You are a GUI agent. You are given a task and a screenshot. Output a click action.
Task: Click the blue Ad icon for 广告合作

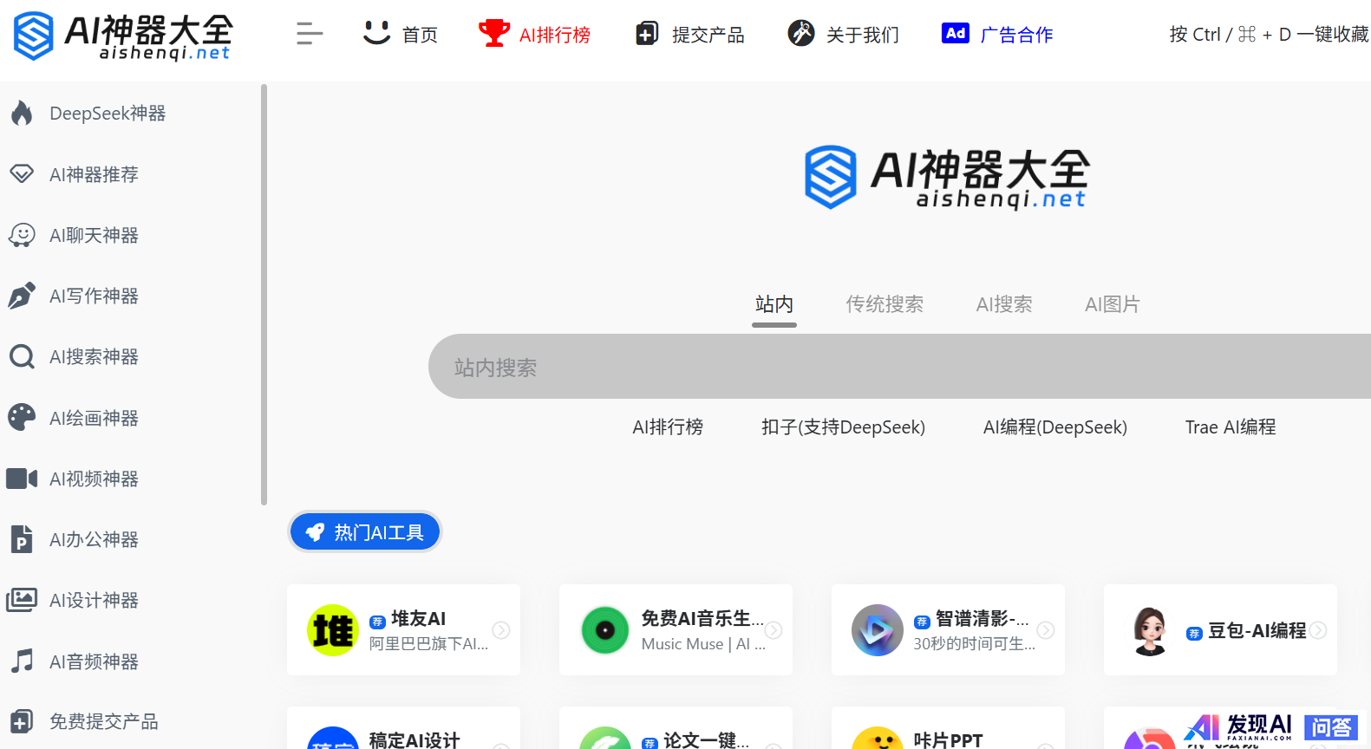click(x=956, y=33)
